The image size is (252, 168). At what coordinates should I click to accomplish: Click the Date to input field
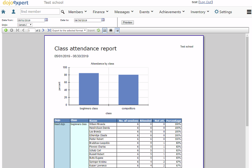[x=88, y=20]
